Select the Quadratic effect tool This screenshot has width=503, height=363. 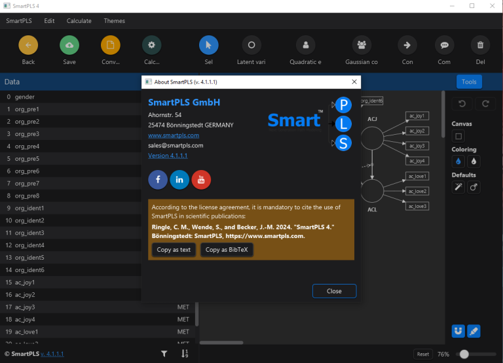305,45
